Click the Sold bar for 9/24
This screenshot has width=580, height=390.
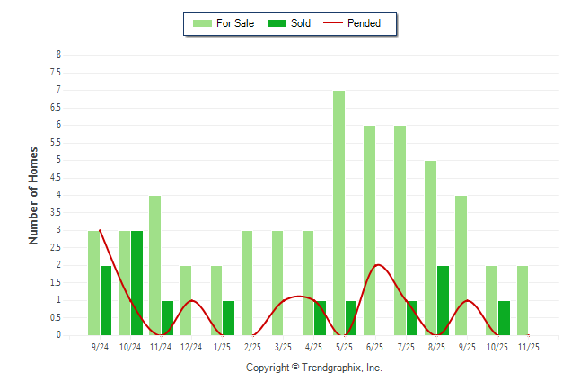[x=106, y=300]
